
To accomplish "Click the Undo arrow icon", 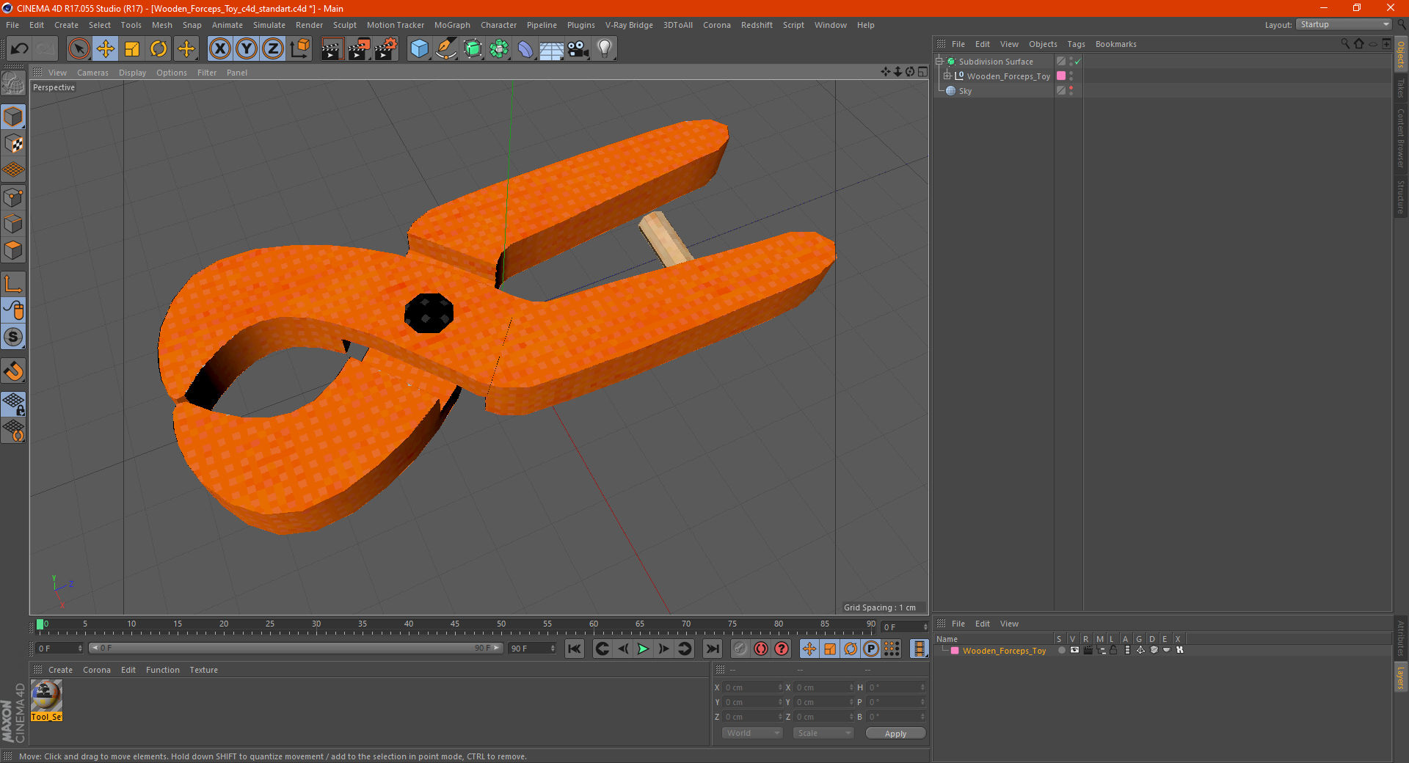I will coord(20,49).
